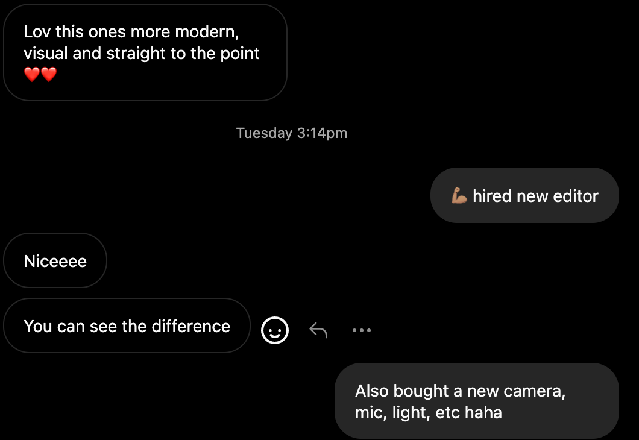Click the line "Lov this ones more modern,"
The height and width of the screenshot is (440, 639).
click(x=131, y=31)
